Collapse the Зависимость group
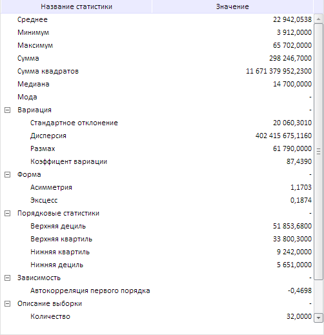 coord(7,278)
